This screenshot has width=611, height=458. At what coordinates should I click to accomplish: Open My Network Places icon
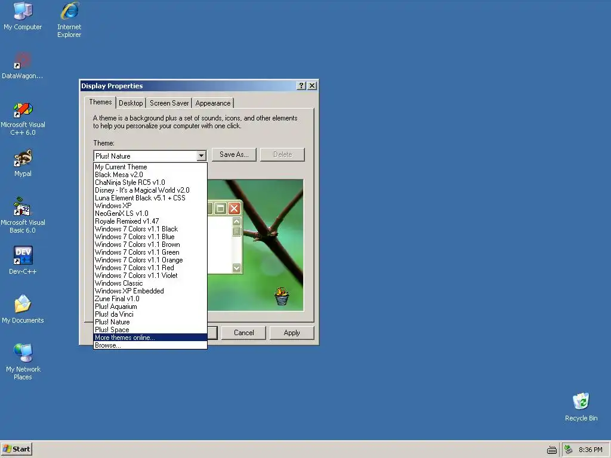click(23, 362)
